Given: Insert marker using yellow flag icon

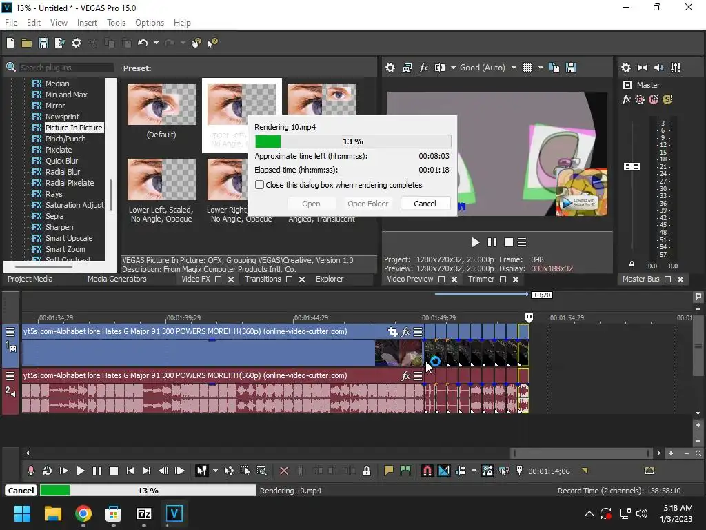Looking at the screenshot, I should click(388, 471).
